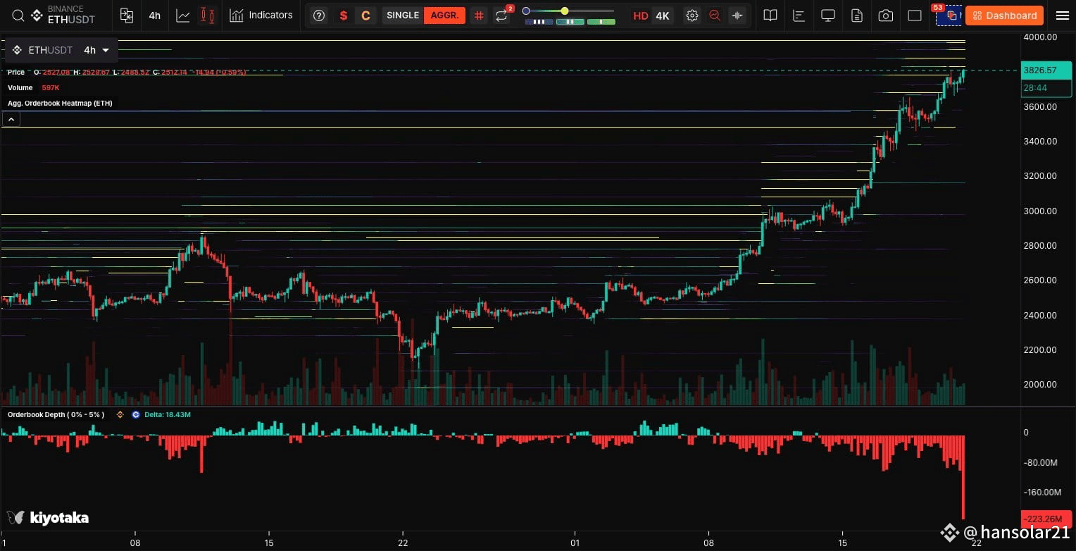Select the Orderbook Depth ( 0% - 5% ) legend
1076x551 pixels.
coord(56,414)
